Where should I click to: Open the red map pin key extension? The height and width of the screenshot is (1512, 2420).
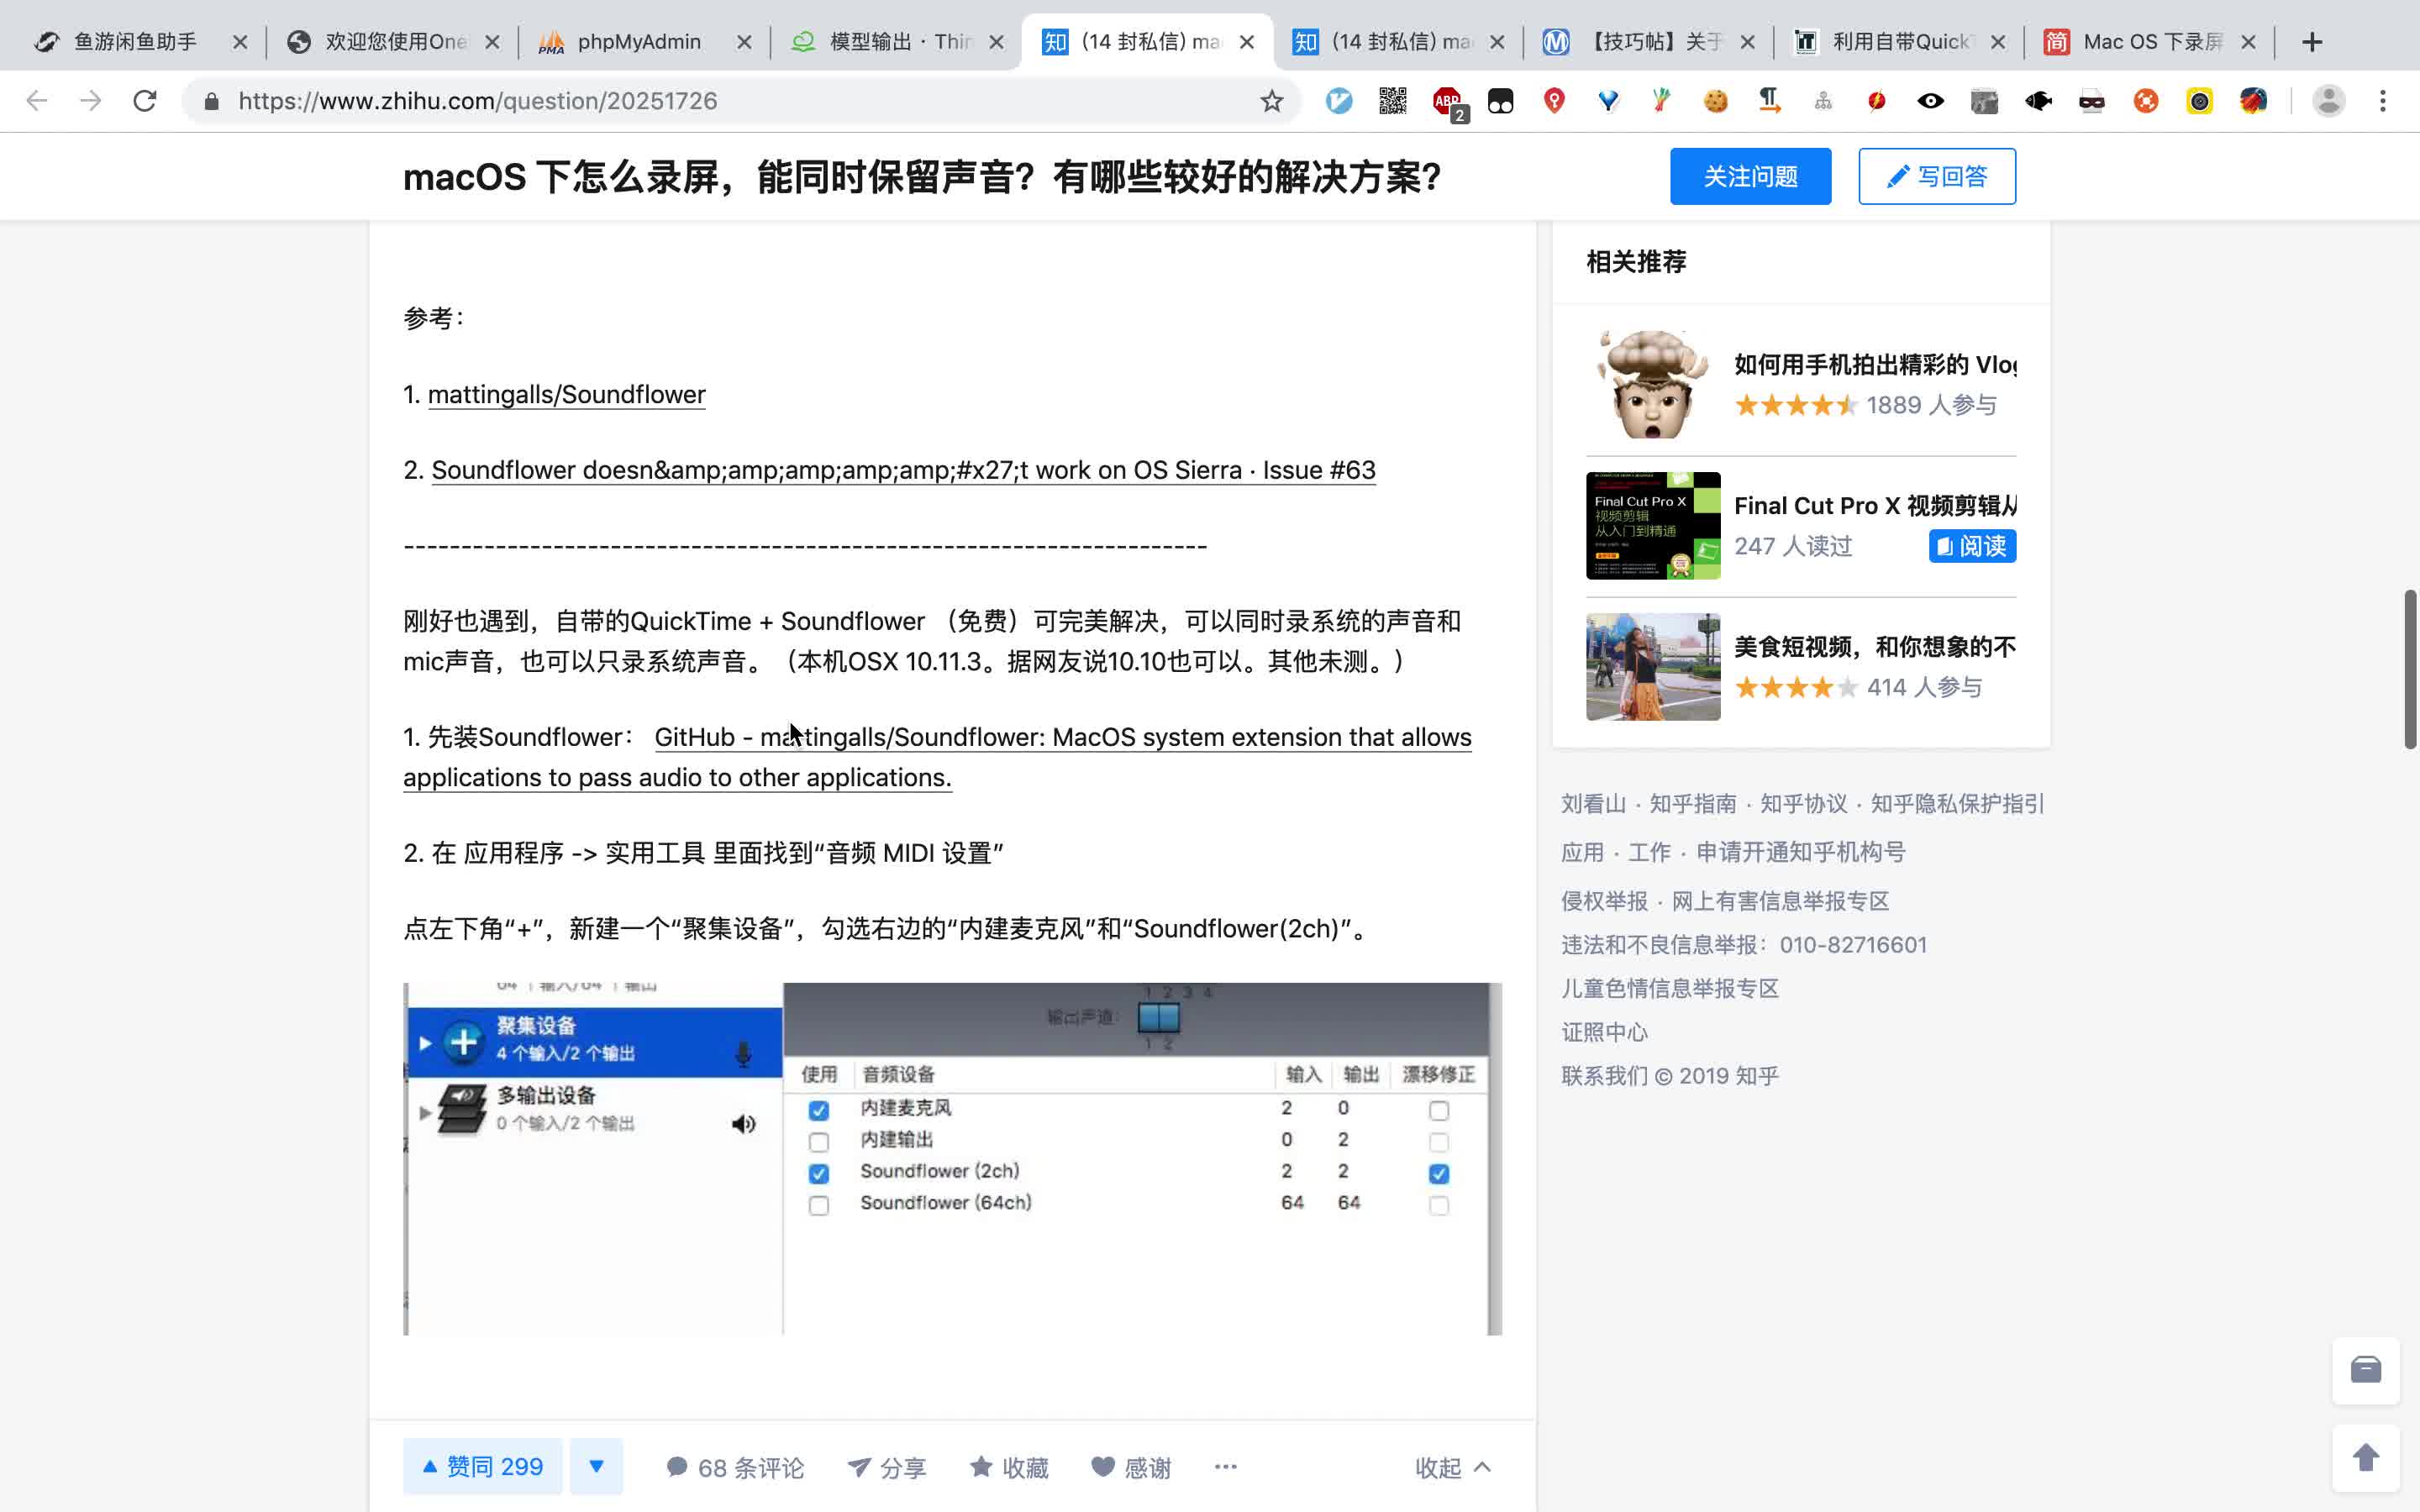pyautogui.click(x=1554, y=101)
